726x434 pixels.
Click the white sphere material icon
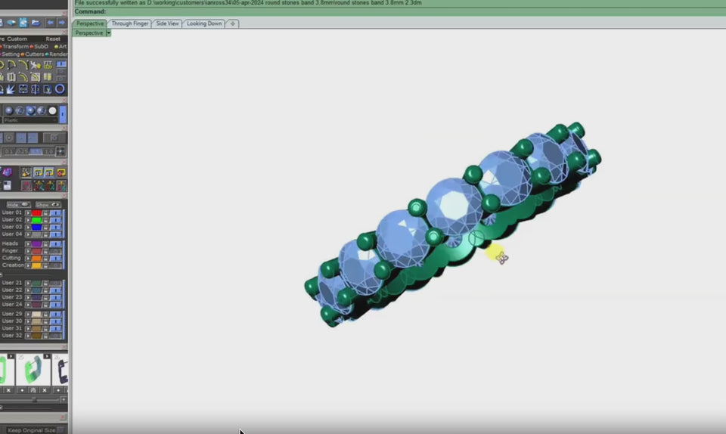(x=52, y=110)
